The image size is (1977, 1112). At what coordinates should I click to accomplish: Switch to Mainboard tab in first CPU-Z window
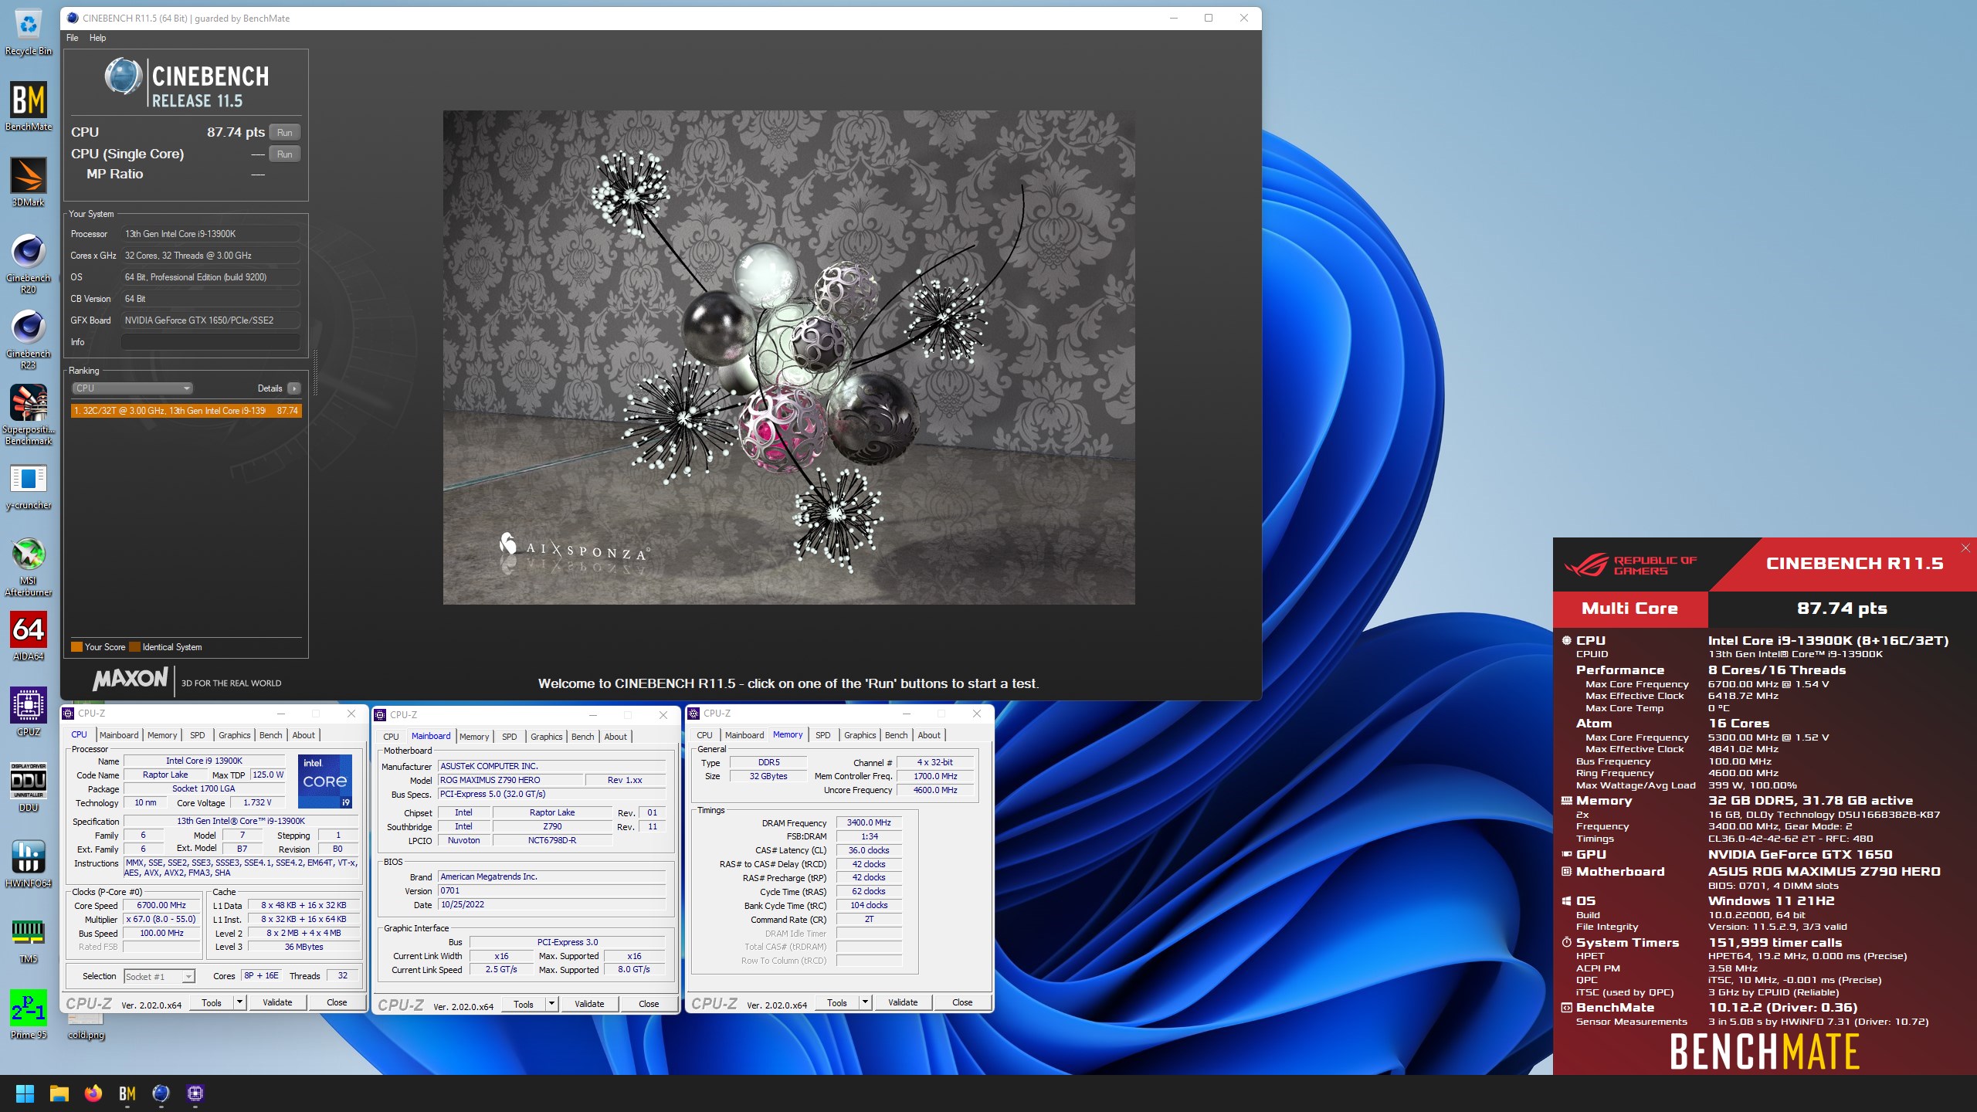(119, 735)
